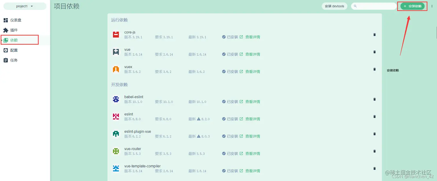Viewport: 437px width, 181px height.
Task: Click eslint 最新 8.2.0 version text
Action: coord(199,119)
